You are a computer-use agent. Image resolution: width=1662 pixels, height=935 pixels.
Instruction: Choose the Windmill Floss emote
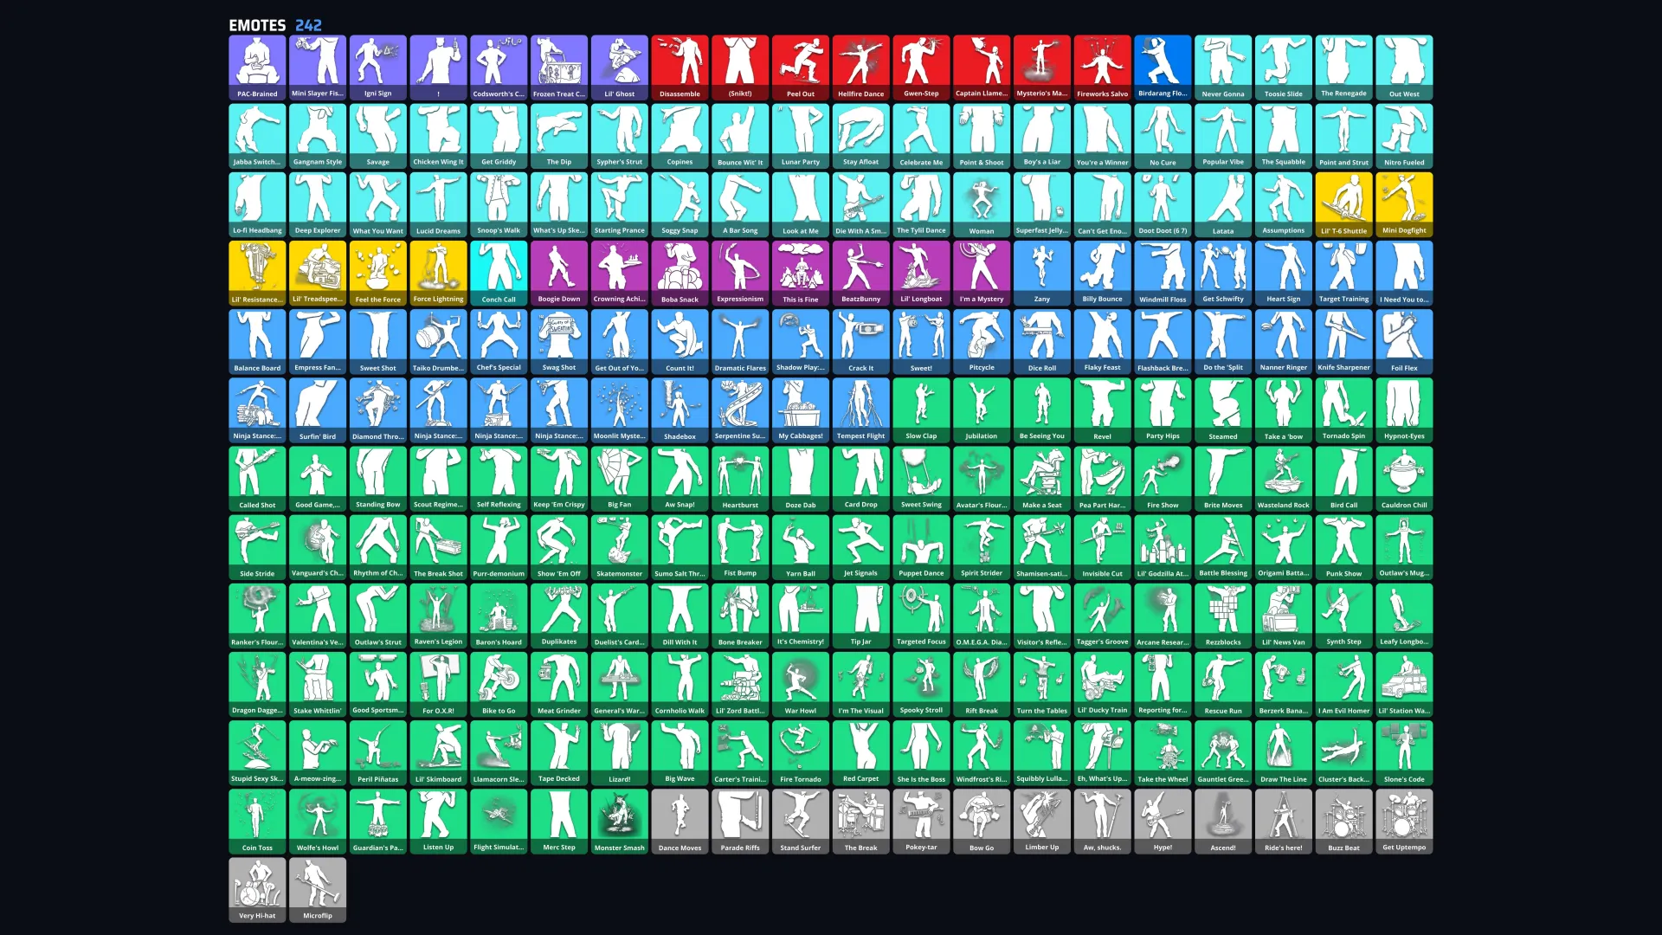coord(1163,273)
